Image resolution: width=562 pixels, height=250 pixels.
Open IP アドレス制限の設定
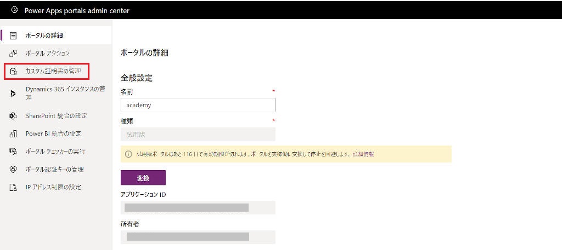point(57,187)
